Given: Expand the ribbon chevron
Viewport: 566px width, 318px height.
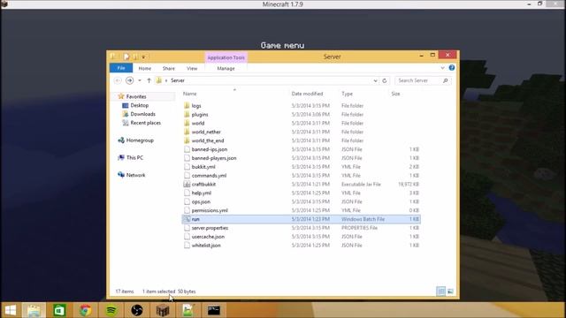Looking at the screenshot, I should (x=442, y=68).
